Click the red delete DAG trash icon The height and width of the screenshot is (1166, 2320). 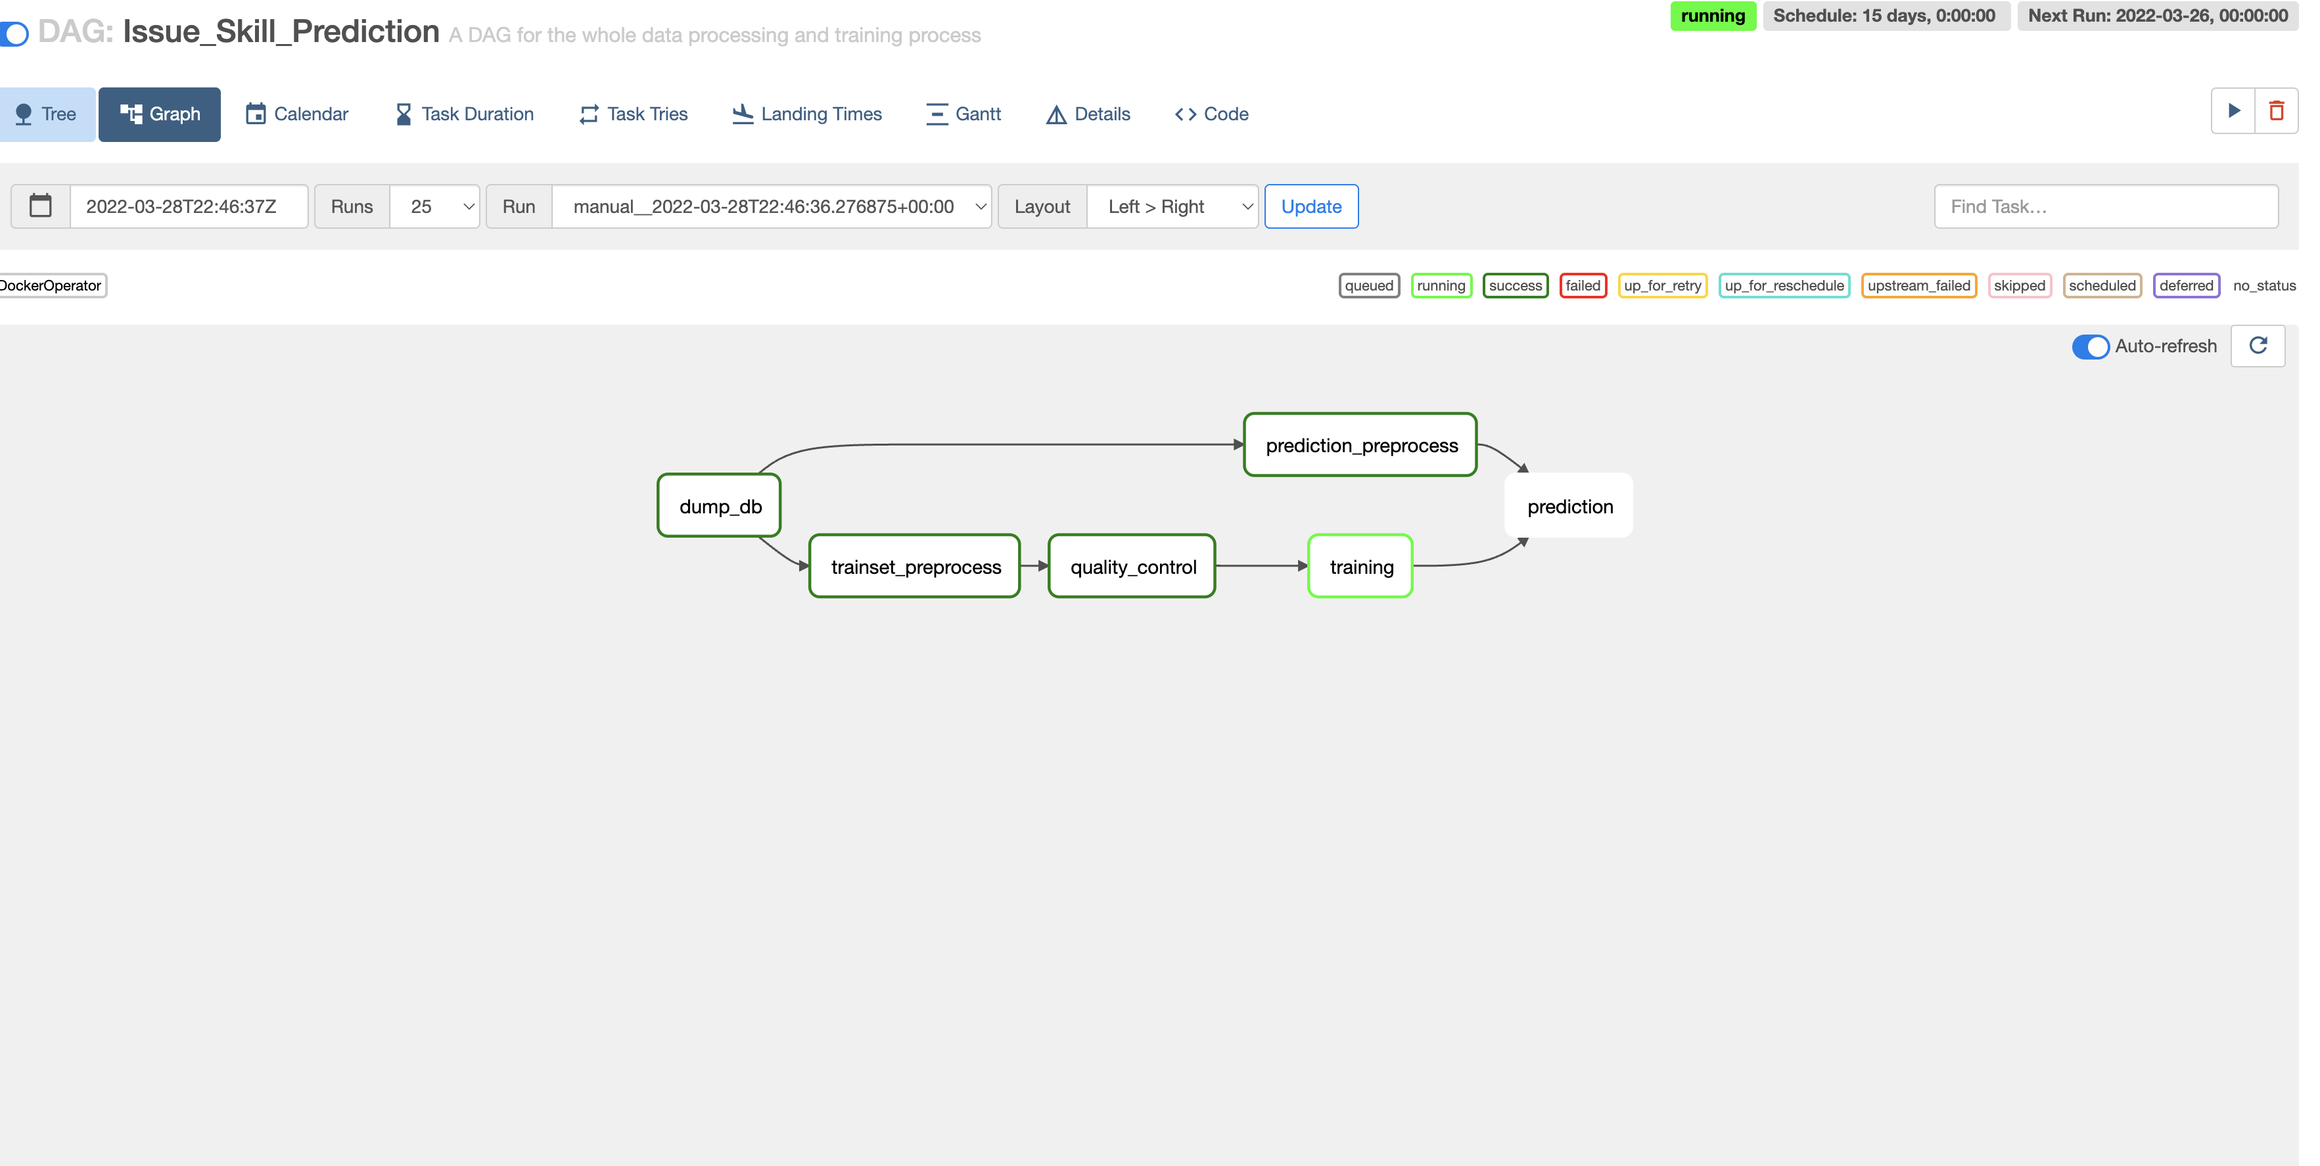pos(2276,110)
